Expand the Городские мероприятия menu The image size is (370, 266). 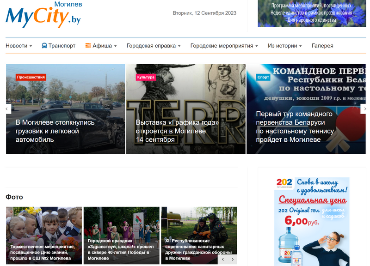pyautogui.click(x=224, y=46)
